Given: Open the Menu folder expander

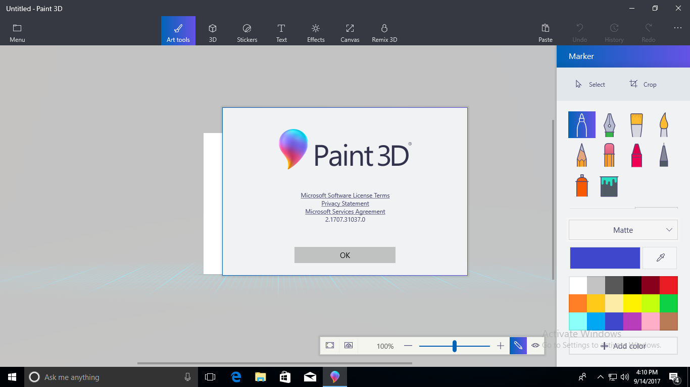Looking at the screenshot, I should [17, 33].
